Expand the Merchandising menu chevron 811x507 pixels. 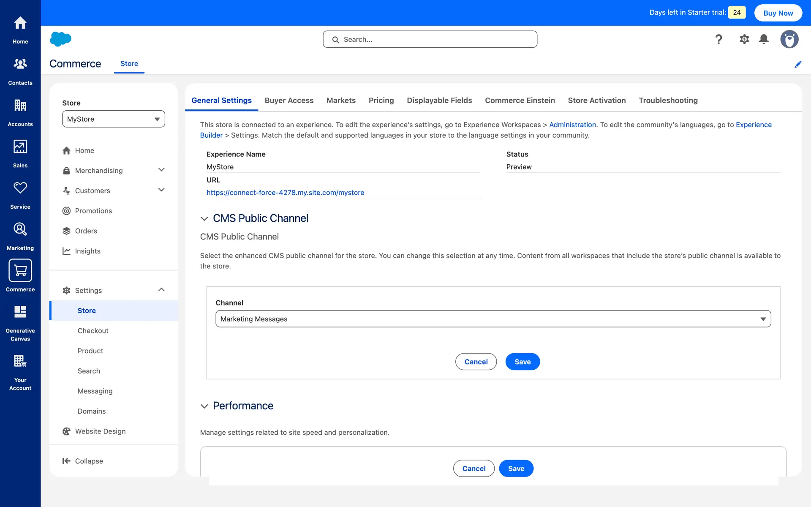(161, 170)
